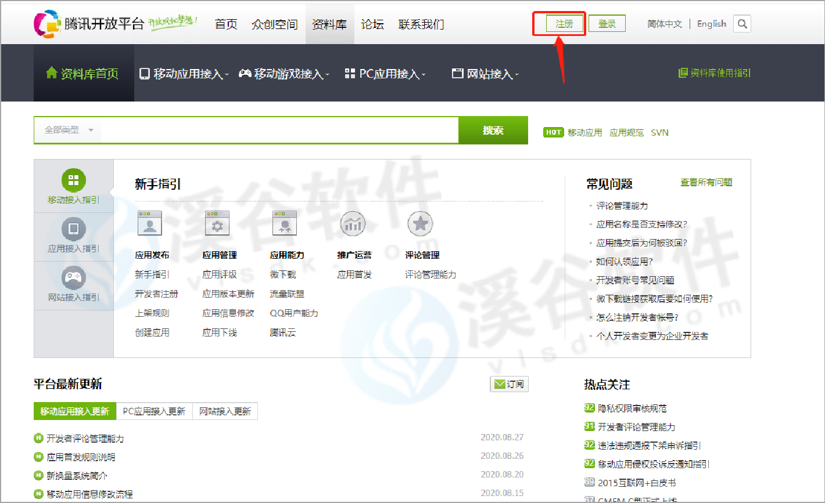Screen dimensions: 825x503
Task: Click the 应用发布 window icon
Action: (149, 223)
